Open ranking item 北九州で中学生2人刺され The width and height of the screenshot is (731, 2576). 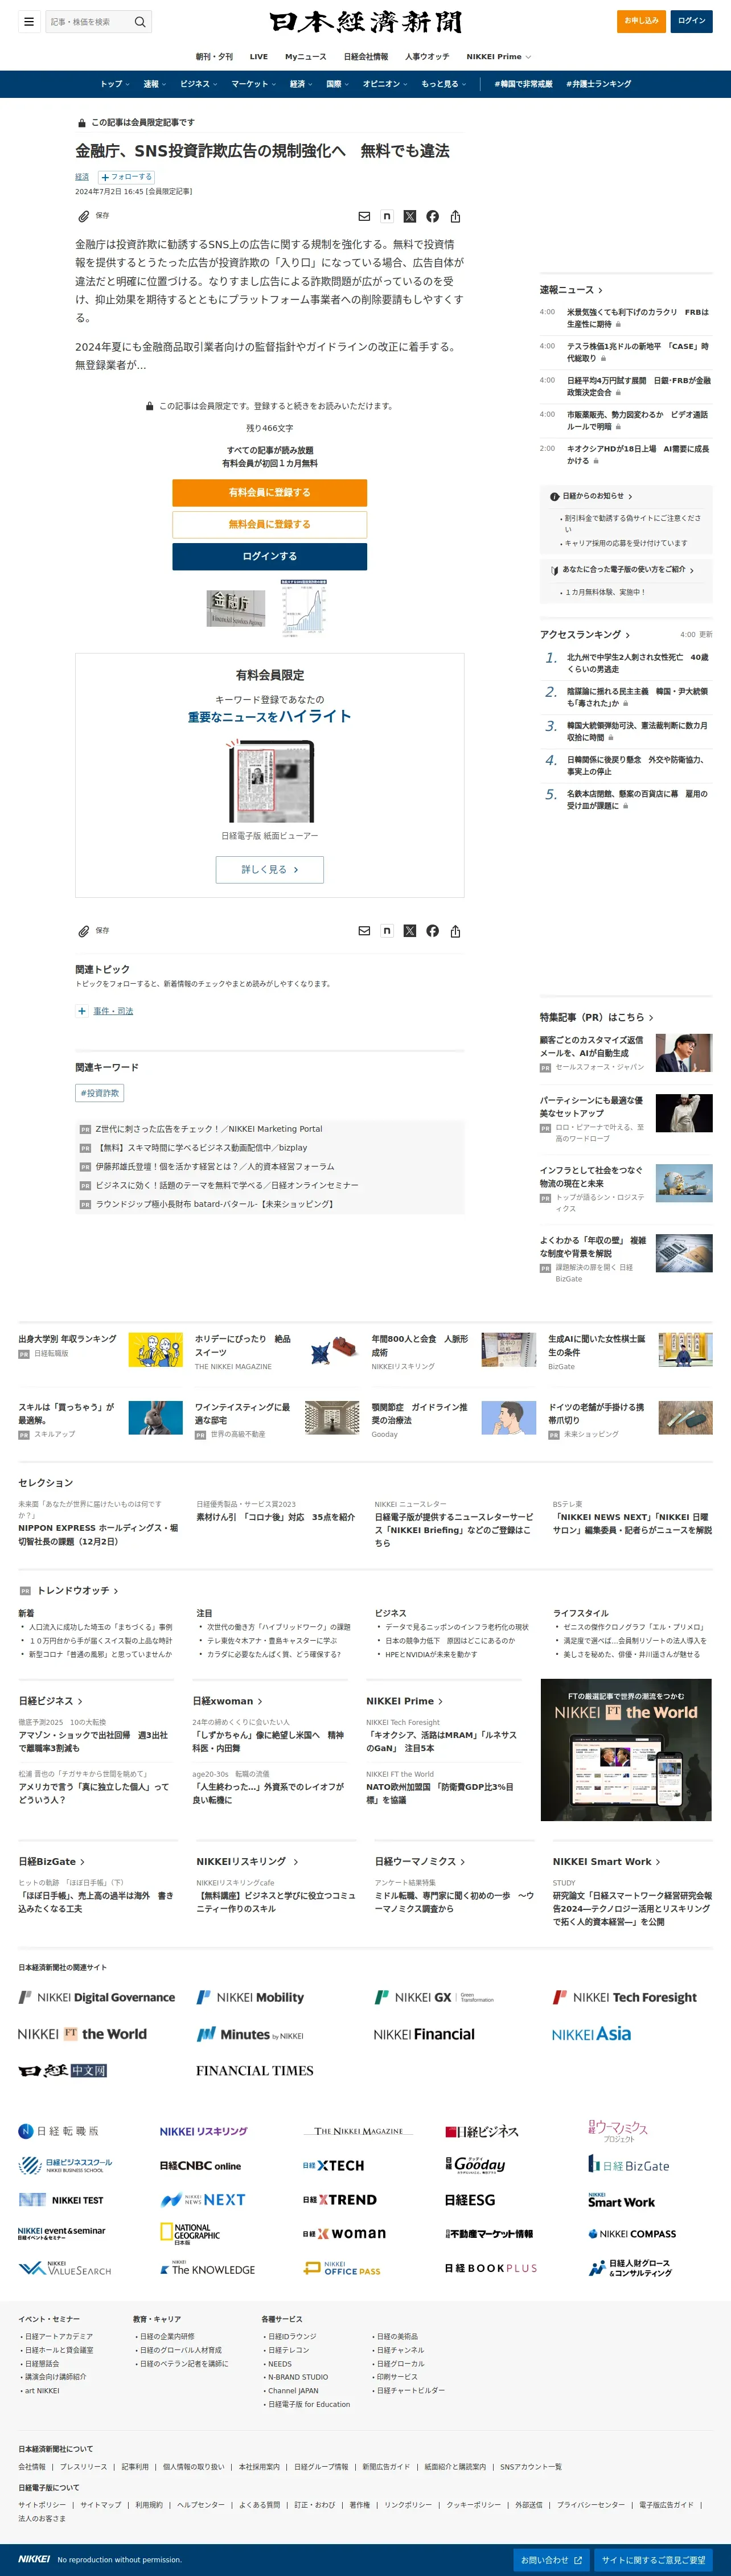637,664
